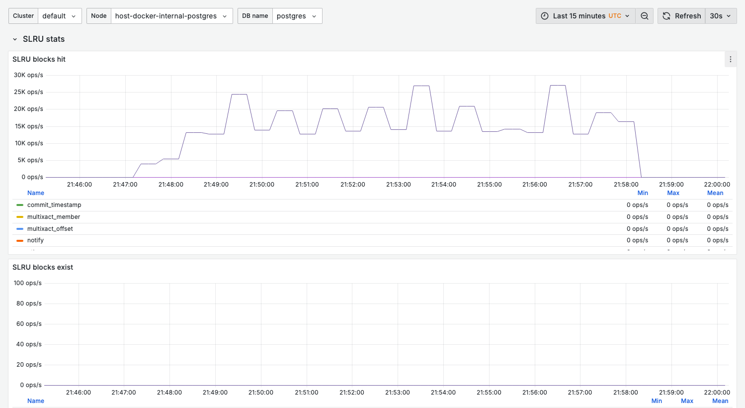
Task: Open the 30s auto-refresh interval dropdown
Action: 721,15
